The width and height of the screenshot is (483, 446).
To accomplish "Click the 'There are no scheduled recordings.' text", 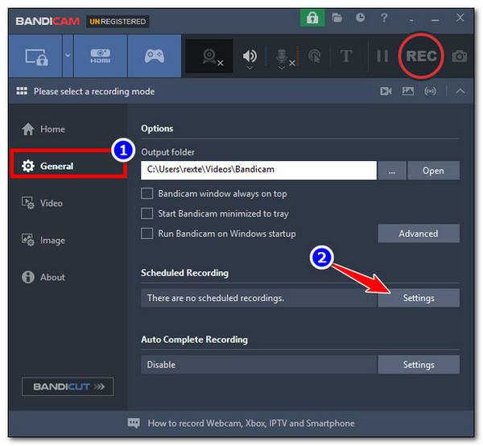I will coord(216,298).
